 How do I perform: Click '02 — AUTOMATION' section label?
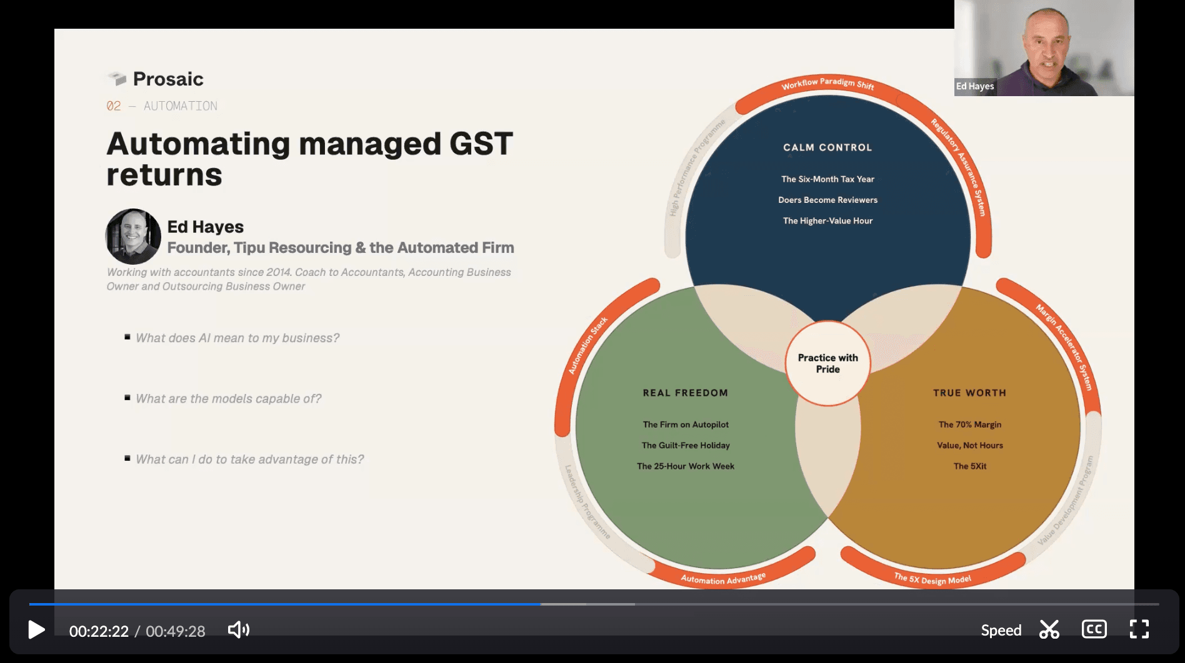pos(162,106)
